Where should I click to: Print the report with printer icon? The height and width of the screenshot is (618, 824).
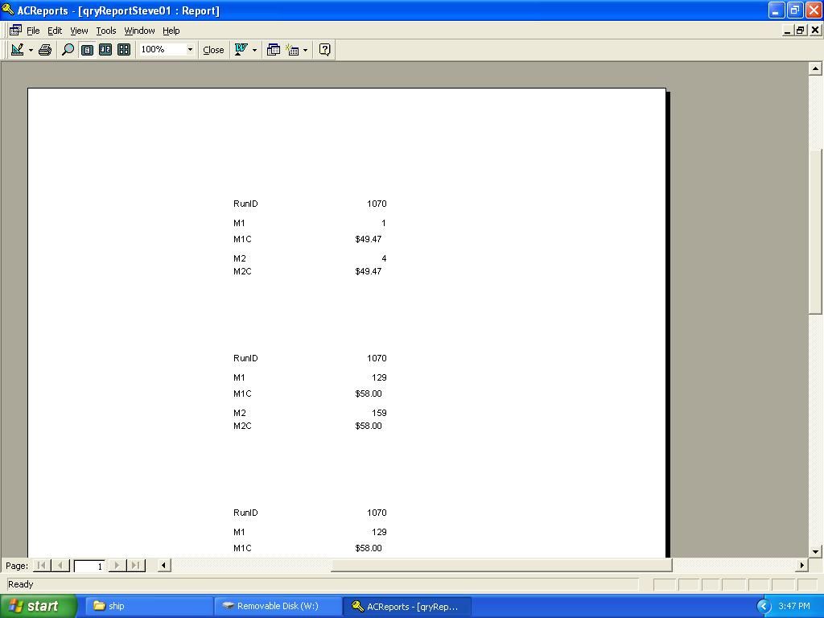tap(45, 49)
